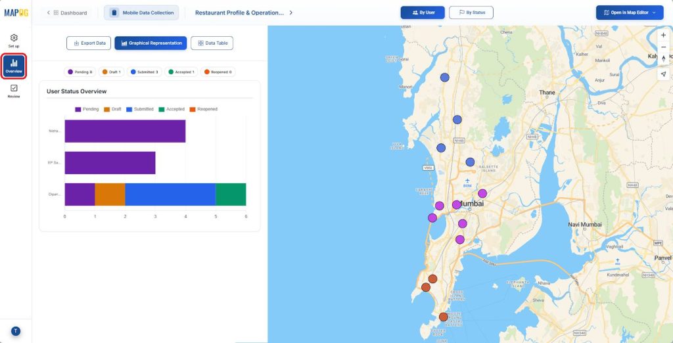Open the Review section in sidebar

[14, 91]
